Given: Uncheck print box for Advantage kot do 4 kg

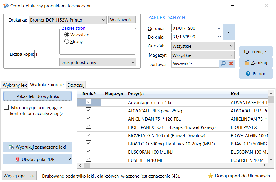Looking at the screenshot, I should (89, 101).
